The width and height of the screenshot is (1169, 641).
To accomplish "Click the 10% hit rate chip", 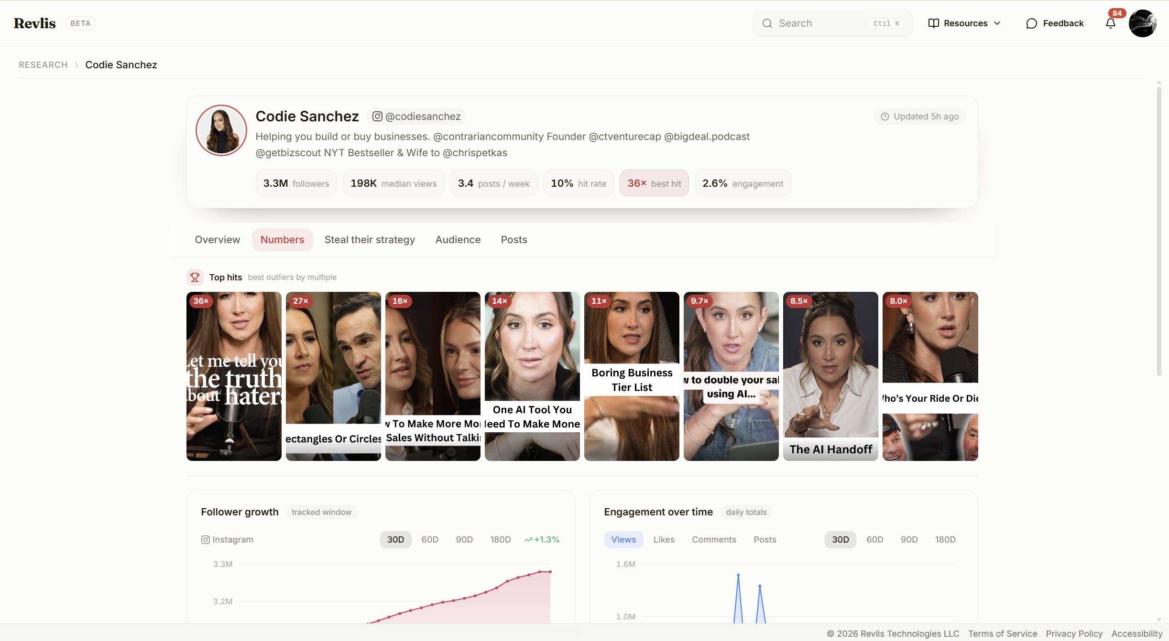I will pos(578,183).
